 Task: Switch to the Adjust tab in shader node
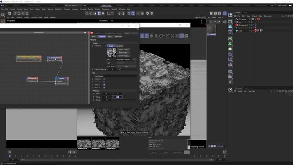[110, 37]
